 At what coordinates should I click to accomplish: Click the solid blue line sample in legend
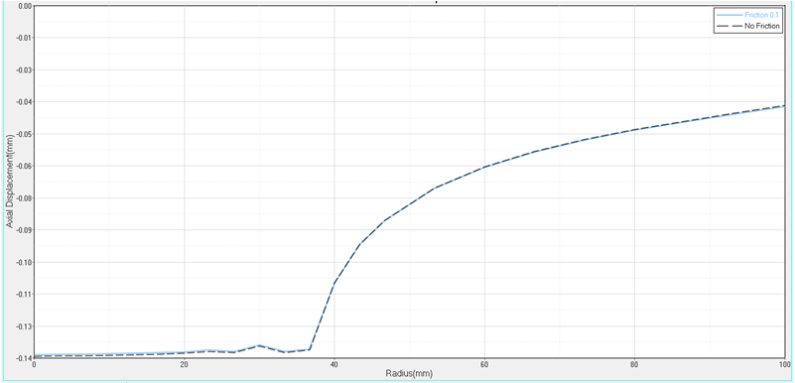(728, 16)
